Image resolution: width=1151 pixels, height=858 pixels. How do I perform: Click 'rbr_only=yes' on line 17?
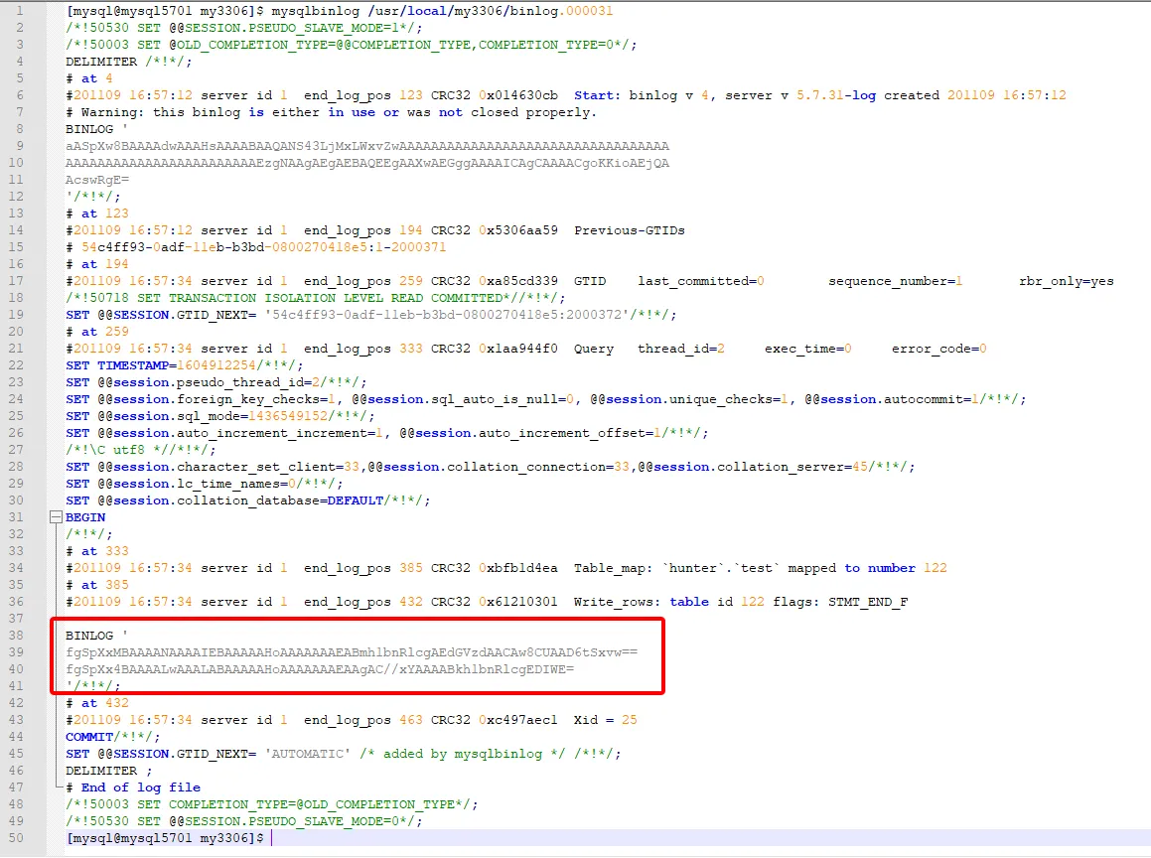[1067, 281]
